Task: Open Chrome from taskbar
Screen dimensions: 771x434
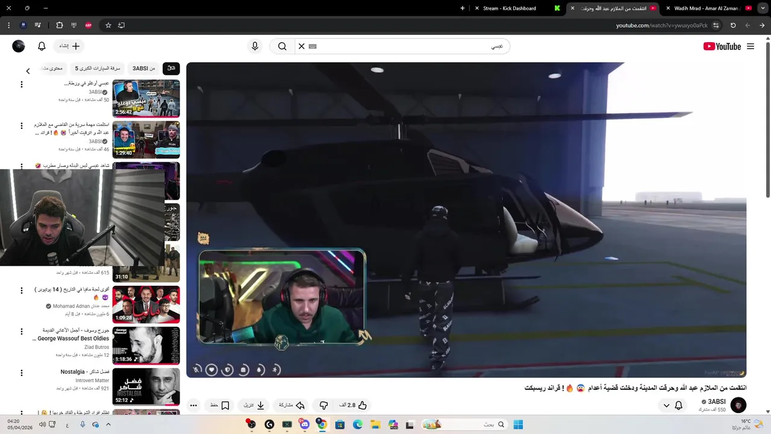Action: 322,424
